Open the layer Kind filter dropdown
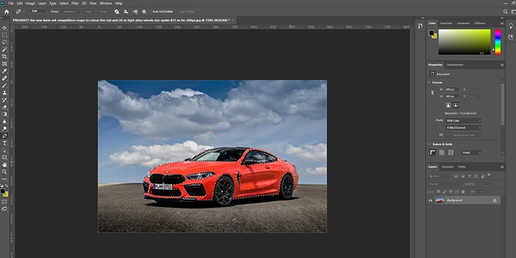This screenshot has width=516, height=258. point(441,176)
